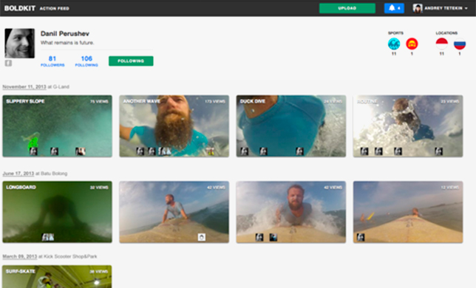Open the Longboard video

click(x=58, y=212)
